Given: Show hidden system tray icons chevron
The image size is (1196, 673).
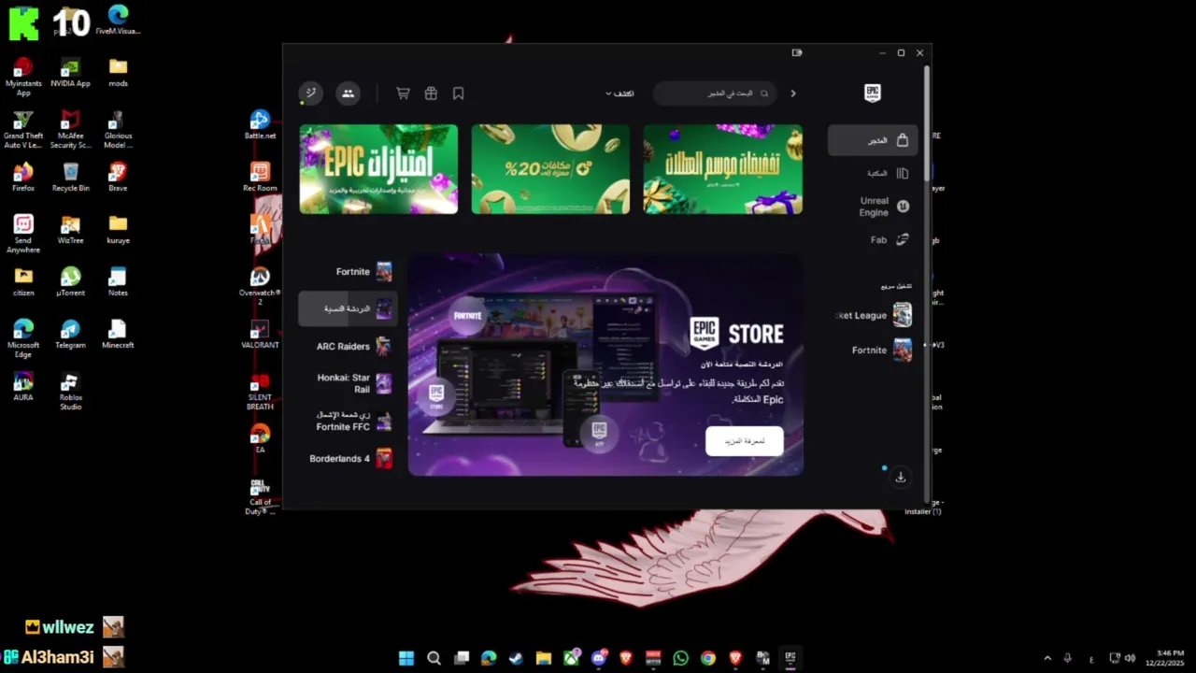Looking at the screenshot, I should click(1047, 658).
